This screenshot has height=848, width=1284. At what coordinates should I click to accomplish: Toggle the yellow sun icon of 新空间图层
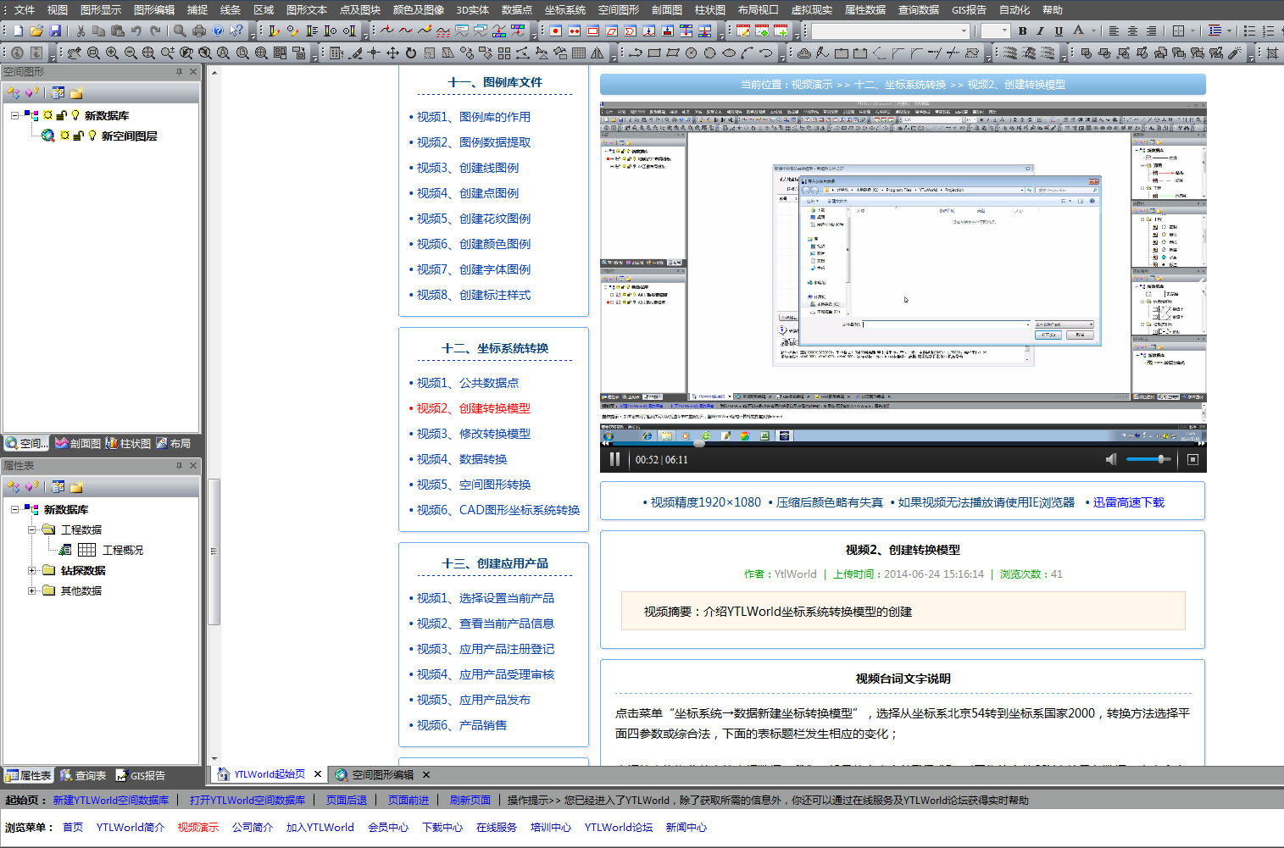(65, 136)
